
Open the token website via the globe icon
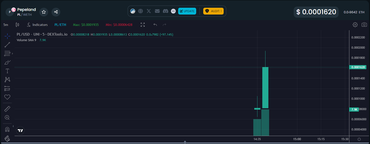pos(141,11)
